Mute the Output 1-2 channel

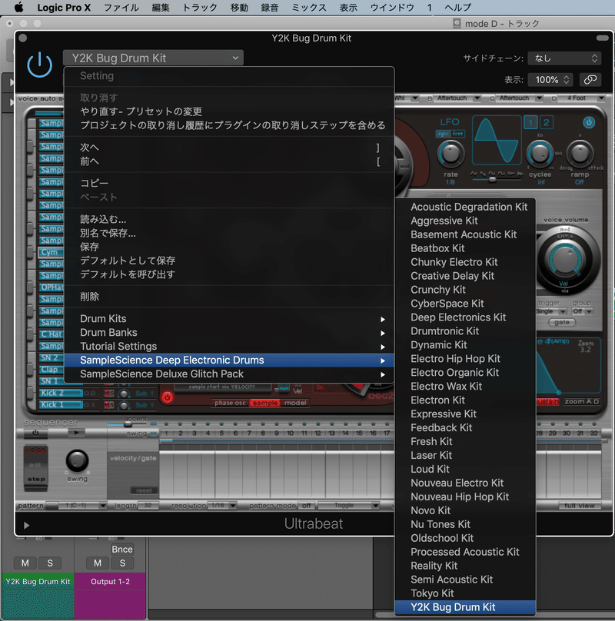[98, 563]
